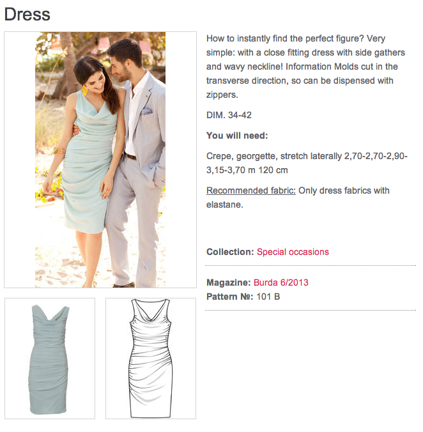This screenshot has height=432, width=423.
Task: Click the 'You will need:' heading
Action: pos(237,135)
